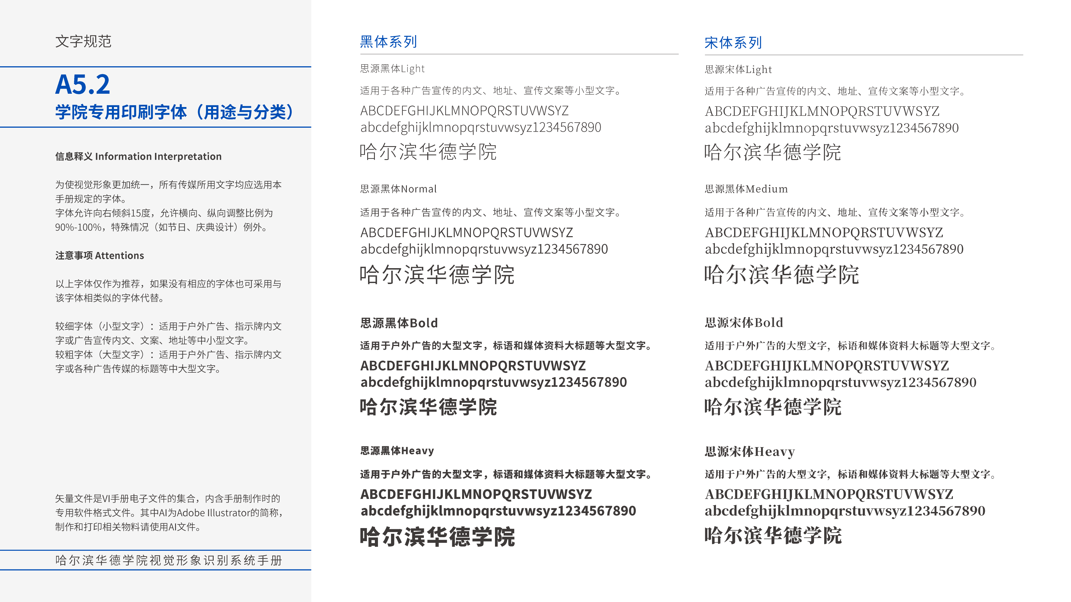This screenshot has height=602, width=1071.
Task: Click the 哈尔滨华德学院 sample under 思源黑体Light
Action: (428, 152)
